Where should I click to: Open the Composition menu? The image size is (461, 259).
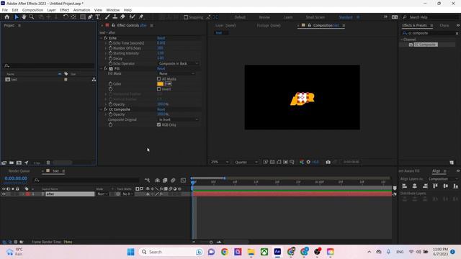point(32,10)
